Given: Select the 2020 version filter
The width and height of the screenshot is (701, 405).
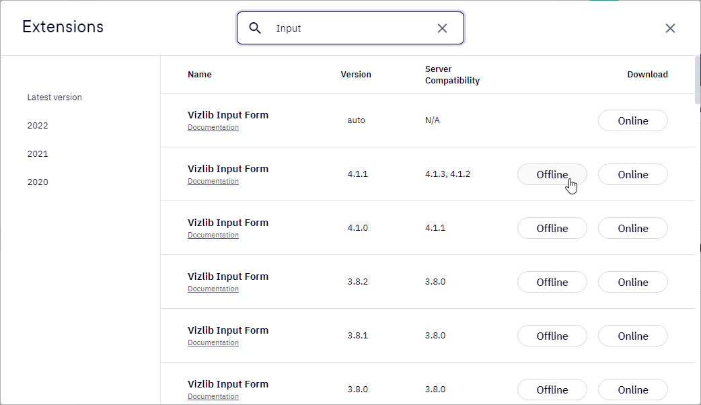Looking at the screenshot, I should [x=38, y=182].
